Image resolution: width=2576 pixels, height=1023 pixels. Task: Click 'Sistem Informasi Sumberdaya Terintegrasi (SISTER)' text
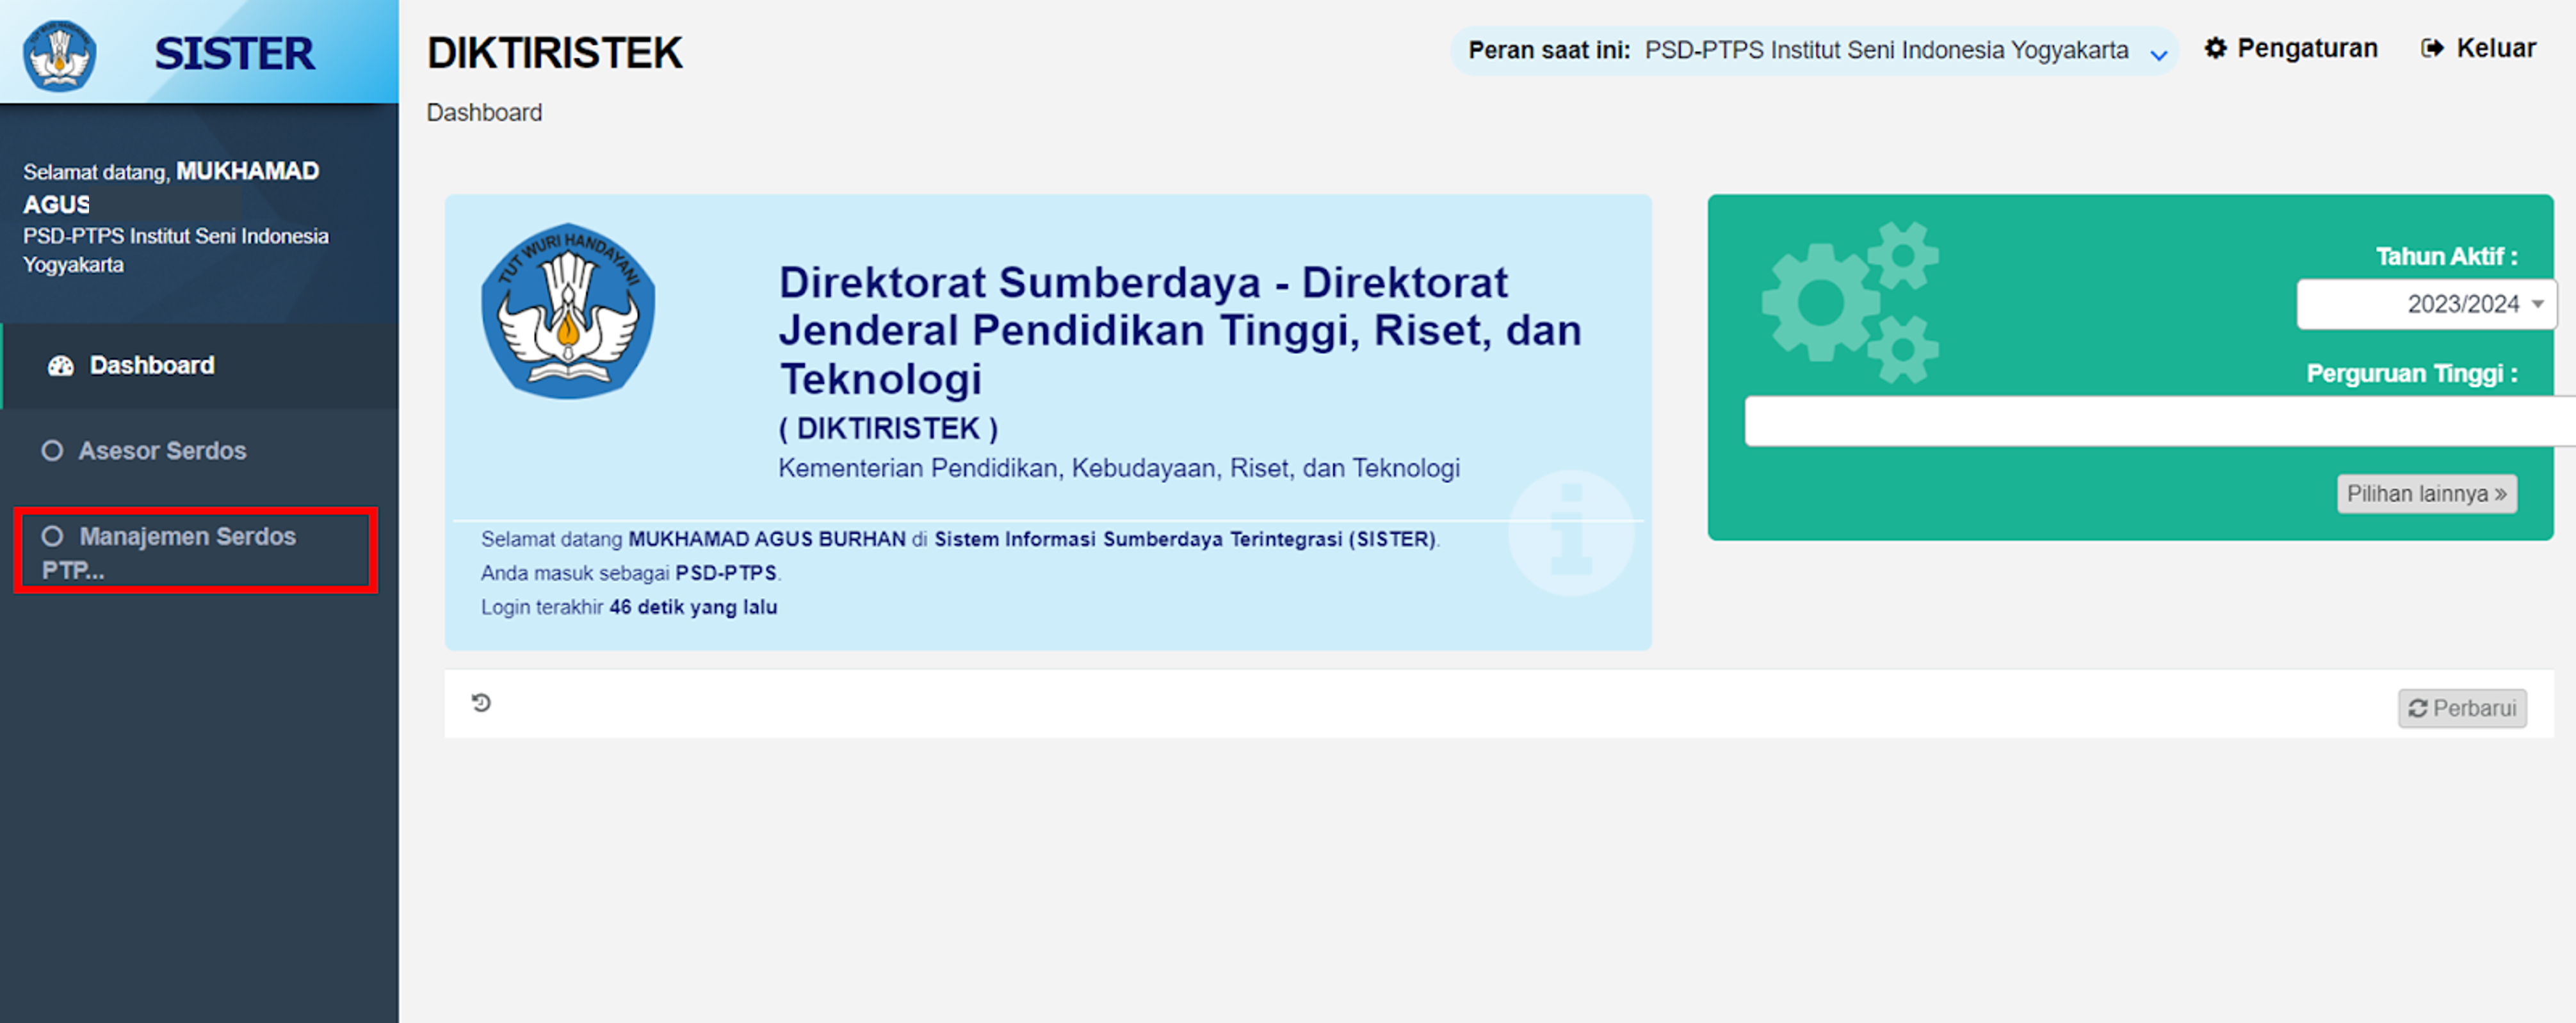pyautogui.click(x=1185, y=539)
